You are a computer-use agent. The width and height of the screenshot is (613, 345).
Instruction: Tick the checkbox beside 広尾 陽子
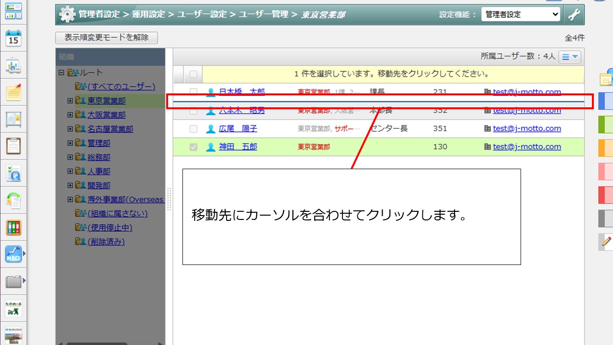193,129
